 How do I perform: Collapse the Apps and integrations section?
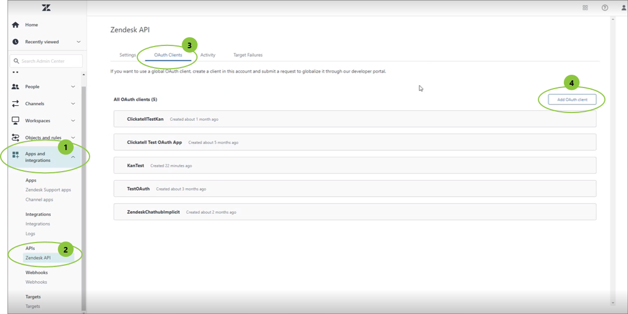(x=73, y=157)
